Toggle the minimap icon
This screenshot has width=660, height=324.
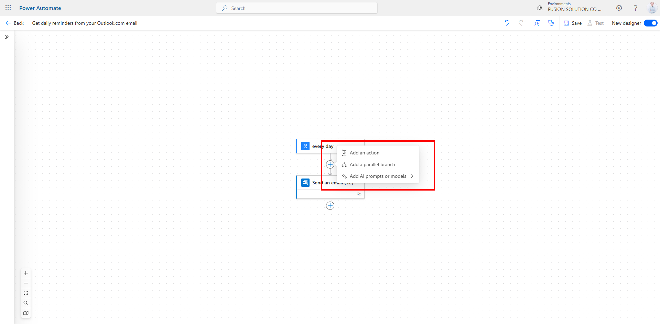[26, 313]
